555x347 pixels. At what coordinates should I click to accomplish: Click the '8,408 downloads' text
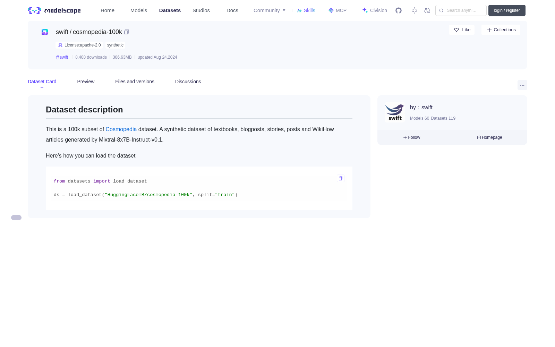tap(91, 57)
